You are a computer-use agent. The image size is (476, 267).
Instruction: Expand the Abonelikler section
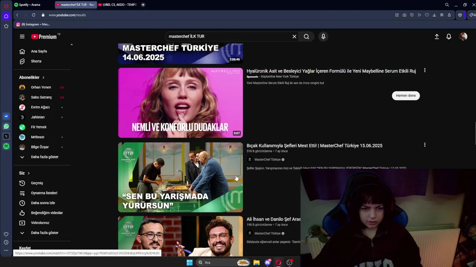pos(32,78)
